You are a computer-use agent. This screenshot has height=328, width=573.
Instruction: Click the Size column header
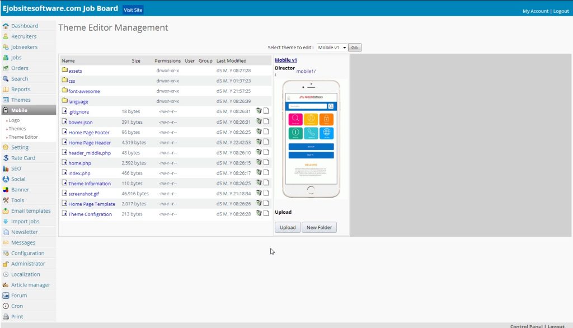coord(136,60)
